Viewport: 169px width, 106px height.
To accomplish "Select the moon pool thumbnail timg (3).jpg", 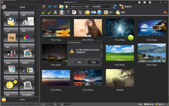I will 152,28.
